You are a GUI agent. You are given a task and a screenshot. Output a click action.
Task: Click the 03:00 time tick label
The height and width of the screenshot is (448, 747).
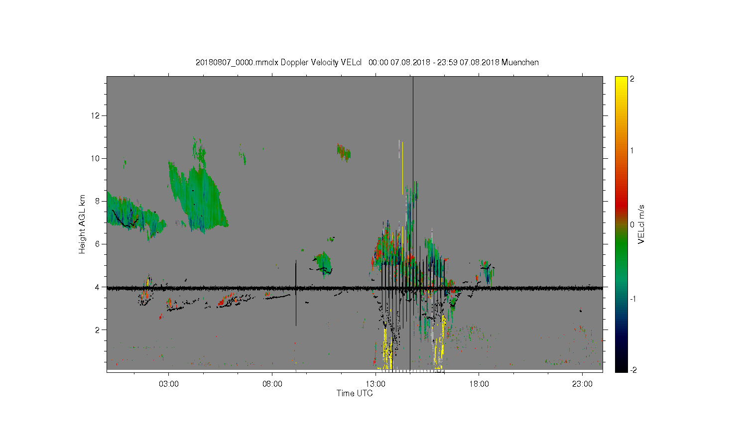(169, 384)
